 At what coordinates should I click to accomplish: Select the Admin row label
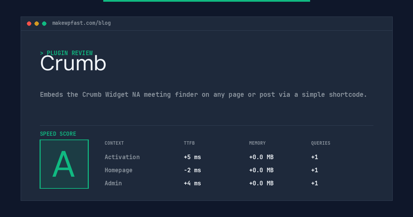113,183
